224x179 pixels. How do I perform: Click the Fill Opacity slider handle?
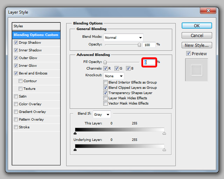105,62
